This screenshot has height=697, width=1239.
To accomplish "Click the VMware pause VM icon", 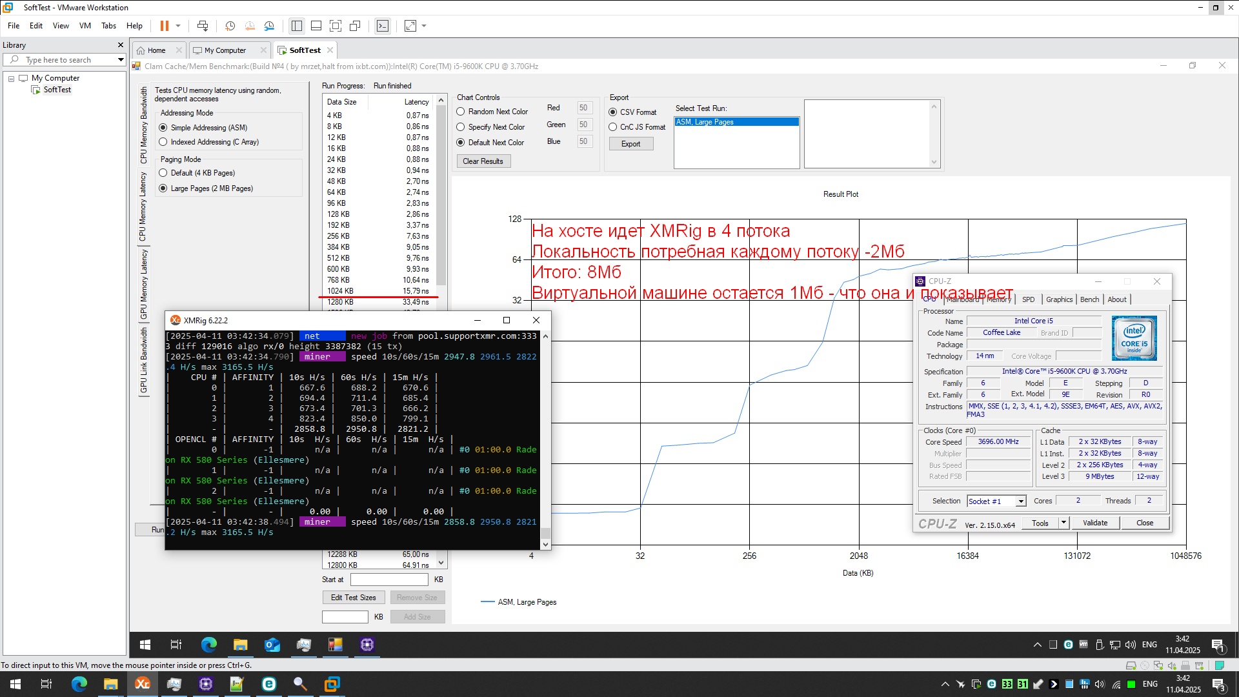I will [164, 26].
